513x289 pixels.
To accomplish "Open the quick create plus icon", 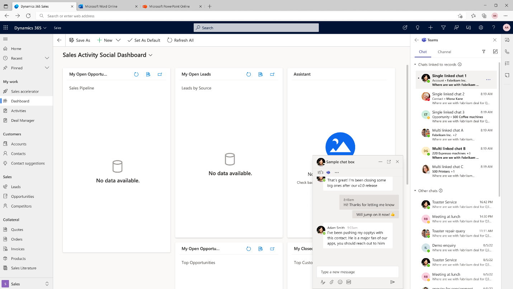I will click(x=430, y=27).
